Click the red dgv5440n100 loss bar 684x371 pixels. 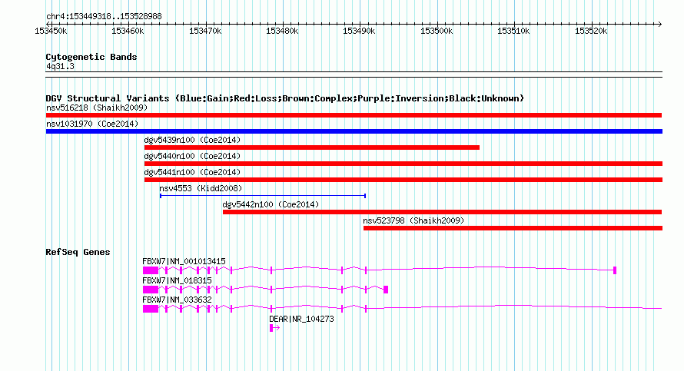click(x=403, y=164)
